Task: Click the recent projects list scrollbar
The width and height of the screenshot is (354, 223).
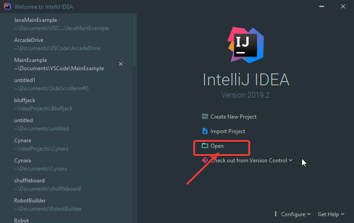Action: point(134,41)
